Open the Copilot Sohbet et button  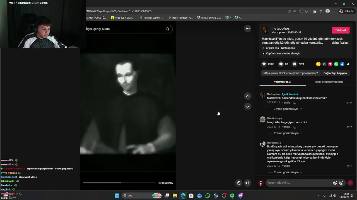(x=347, y=11)
